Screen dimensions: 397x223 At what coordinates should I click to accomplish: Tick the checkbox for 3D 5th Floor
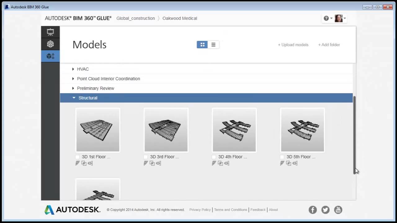282,157
